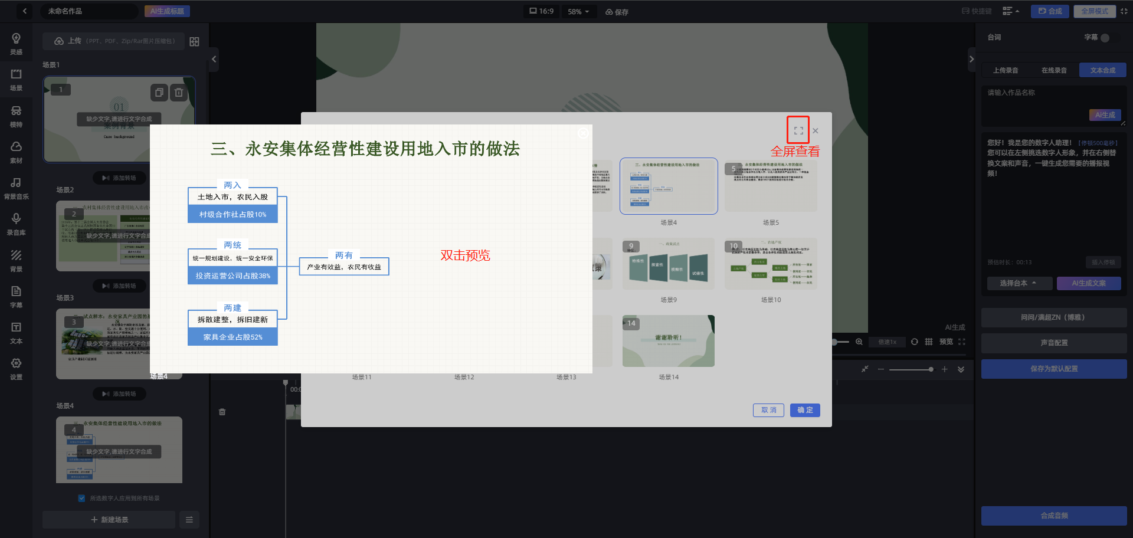Switch to the 文本合成 tab
Viewport: 1133px width, 538px height.
pyautogui.click(x=1103, y=70)
